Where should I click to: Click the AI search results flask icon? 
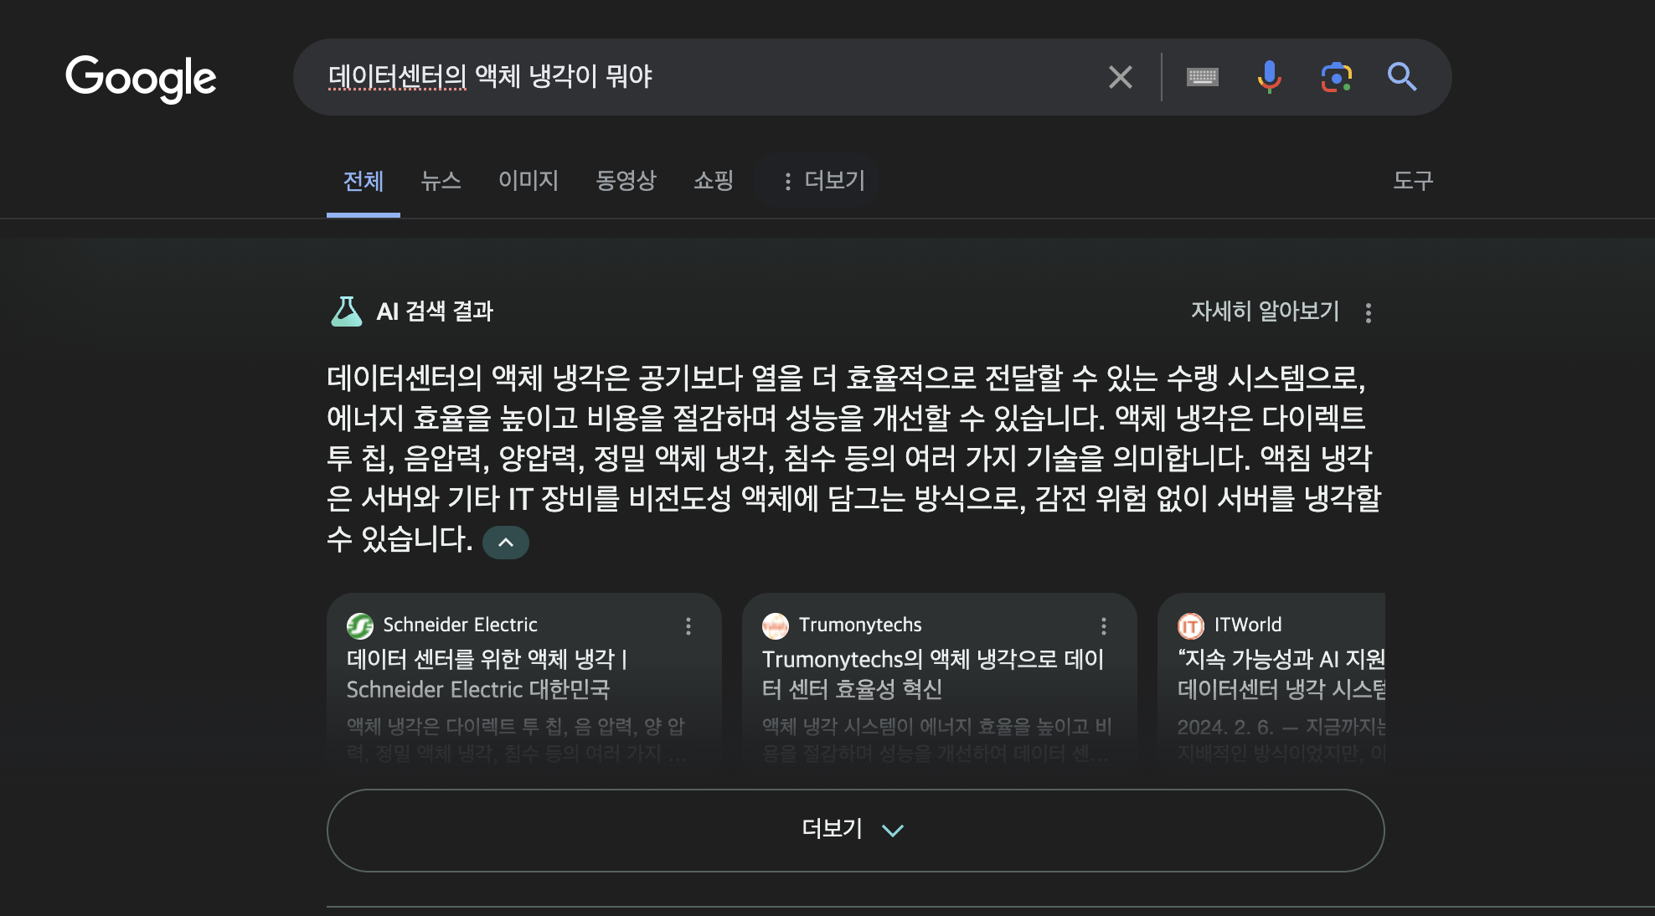tap(346, 311)
